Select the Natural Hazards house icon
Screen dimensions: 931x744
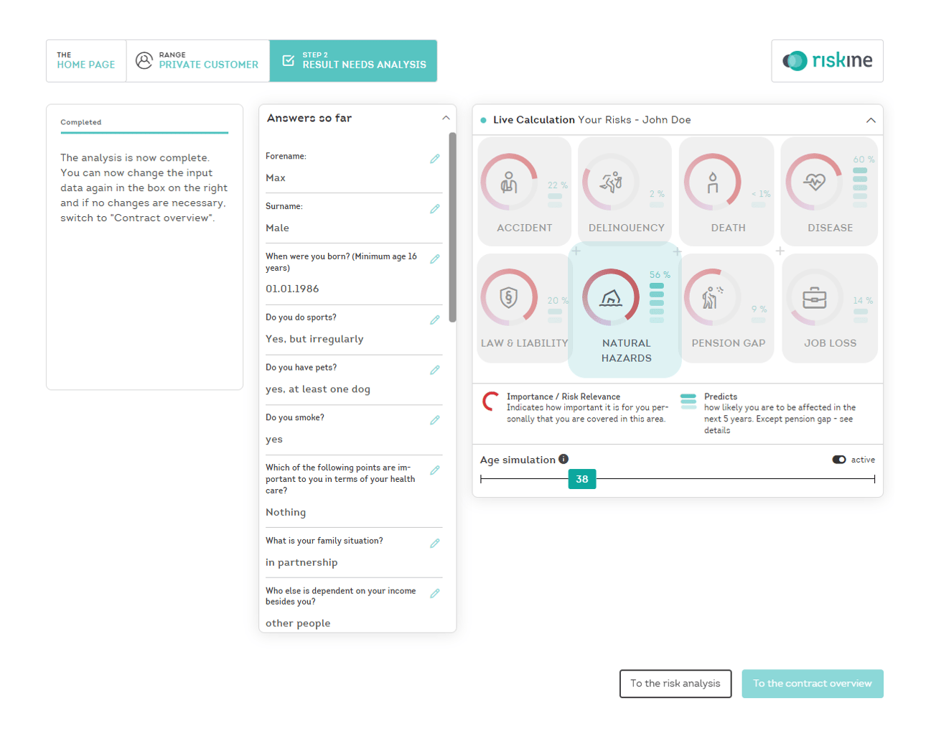click(x=611, y=297)
